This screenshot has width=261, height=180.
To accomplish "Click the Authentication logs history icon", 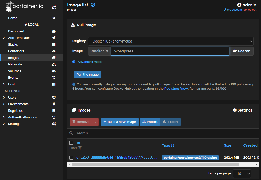I will tap(54, 117).
